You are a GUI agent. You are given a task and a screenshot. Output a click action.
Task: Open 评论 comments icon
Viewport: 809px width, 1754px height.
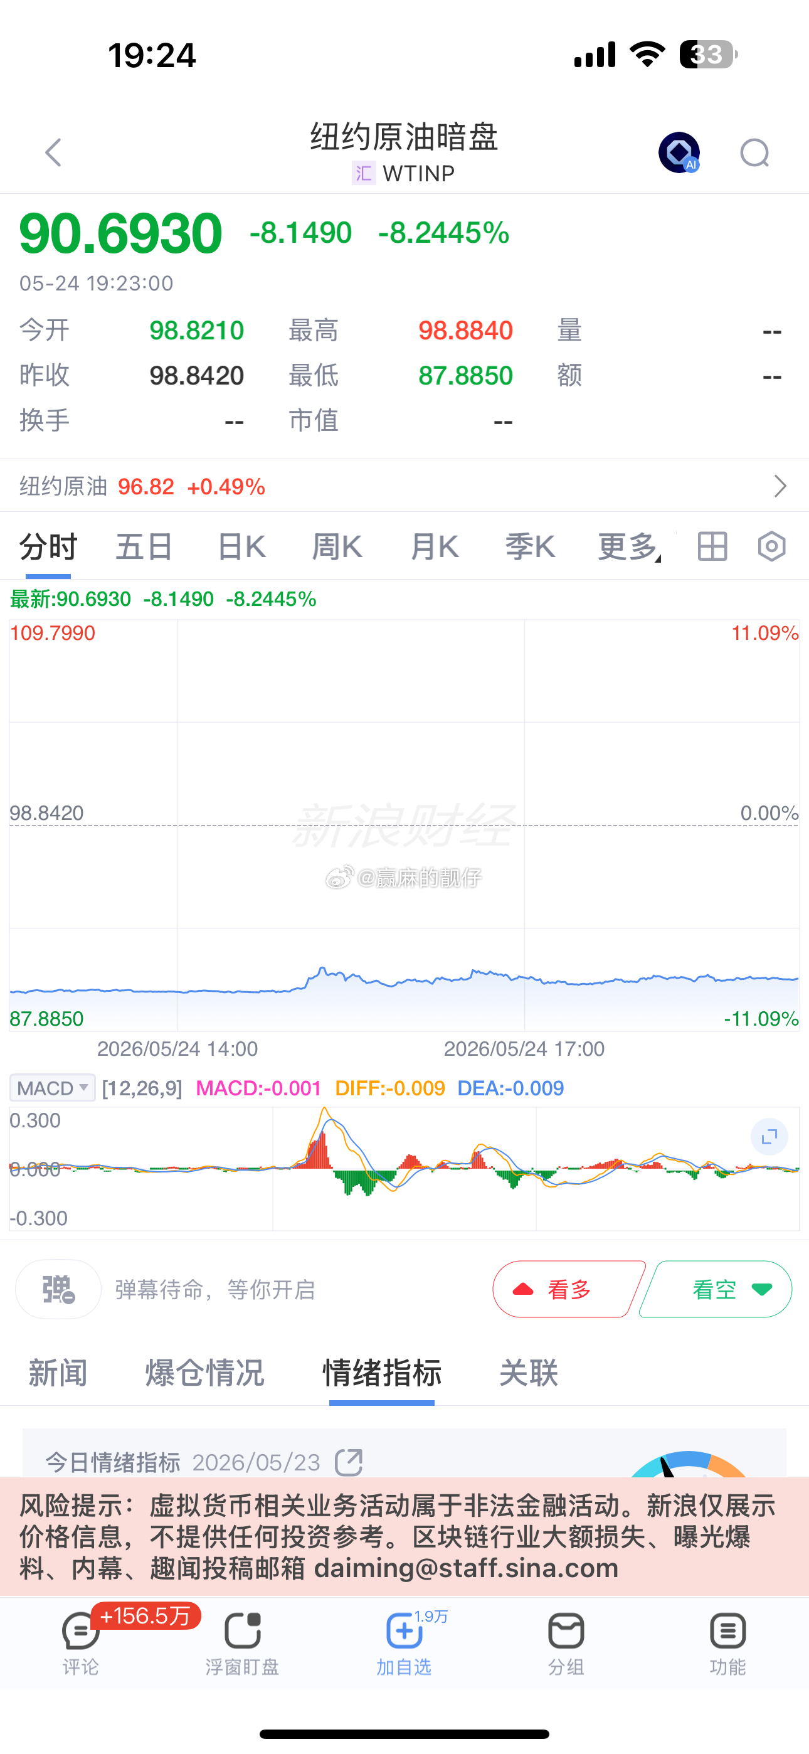point(80,1644)
